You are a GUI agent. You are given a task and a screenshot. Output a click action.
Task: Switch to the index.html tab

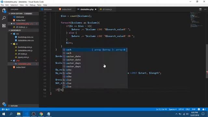pos(65,9)
